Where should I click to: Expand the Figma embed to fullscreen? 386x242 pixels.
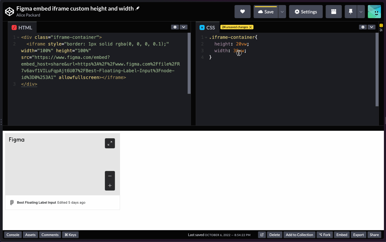pyautogui.click(x=110, y=143)
